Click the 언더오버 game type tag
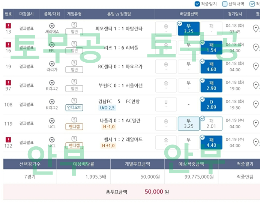This screenshot has width=260, height=203. pos(74,108)
